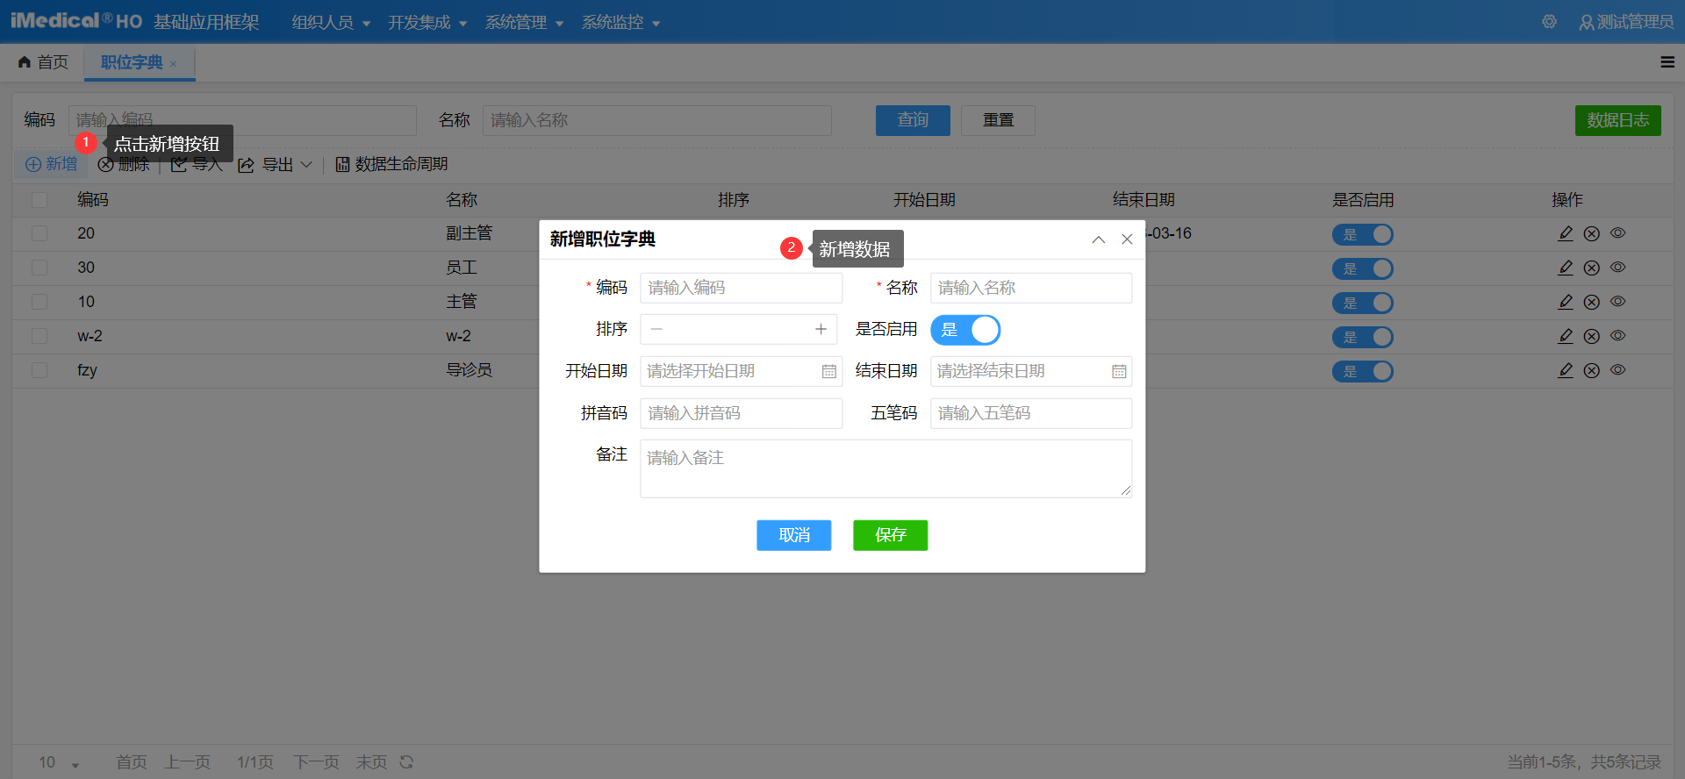The image size is (1685, 779).
Task: Click the 拼音码 input field
Action: [741, 413]
